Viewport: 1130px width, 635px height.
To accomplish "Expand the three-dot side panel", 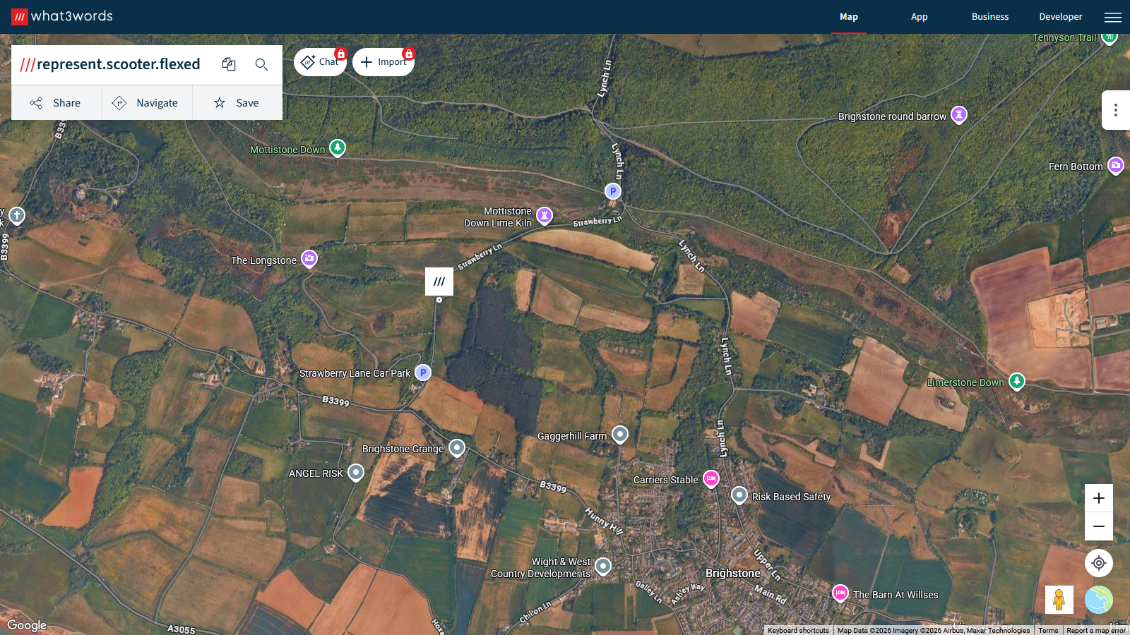I will coord(1115,110).
